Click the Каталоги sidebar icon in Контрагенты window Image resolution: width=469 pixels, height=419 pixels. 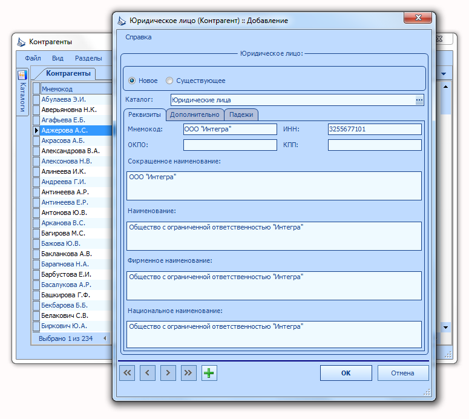[22, 75]
